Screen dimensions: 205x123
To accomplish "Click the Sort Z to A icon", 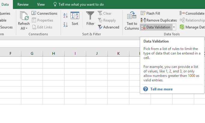I will pyautogui.click(x=66, y=25).
